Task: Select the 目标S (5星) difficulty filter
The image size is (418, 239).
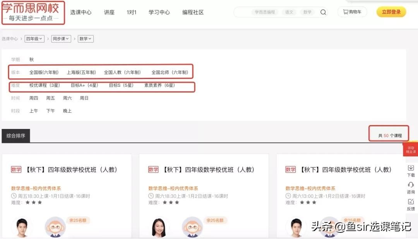Action: [x=121, y=85]
